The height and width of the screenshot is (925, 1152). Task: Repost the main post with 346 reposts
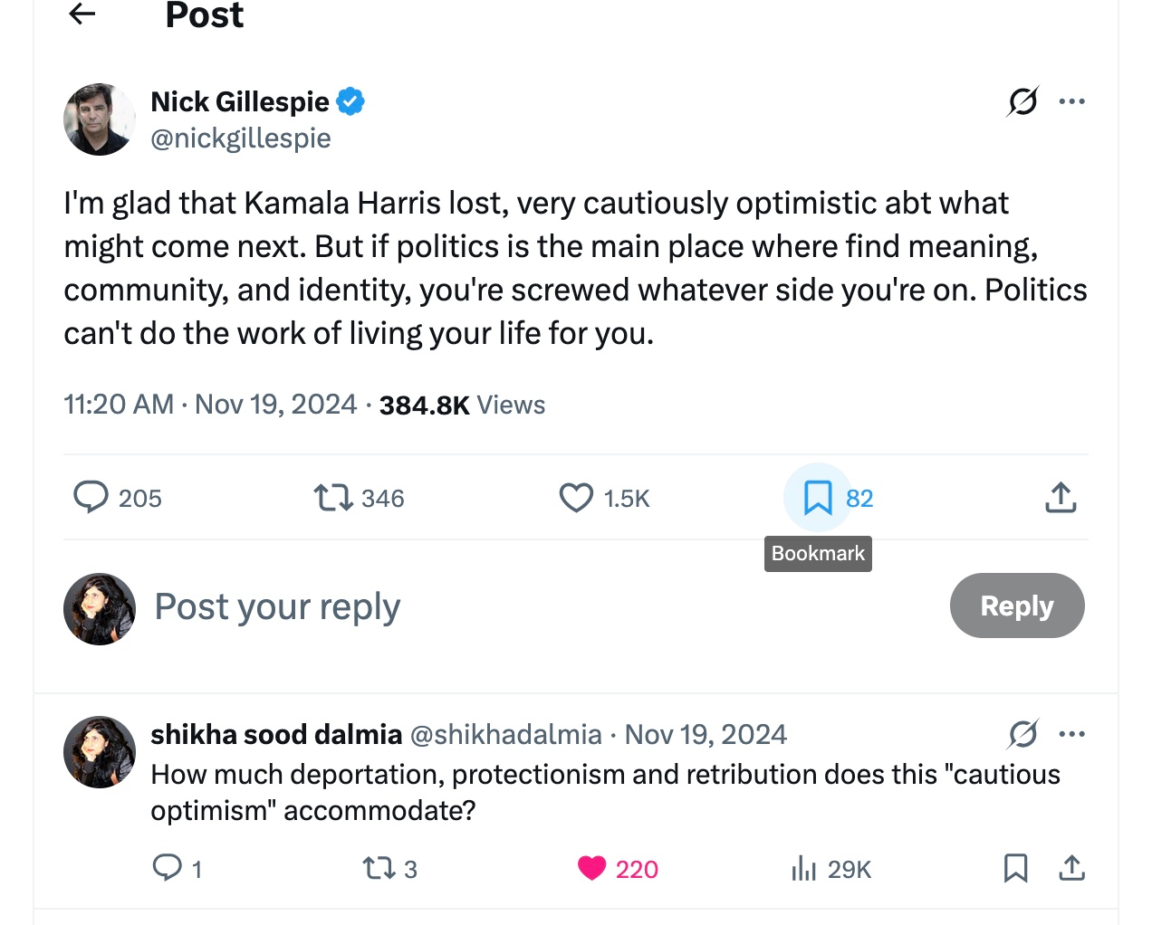pos(333,498)
